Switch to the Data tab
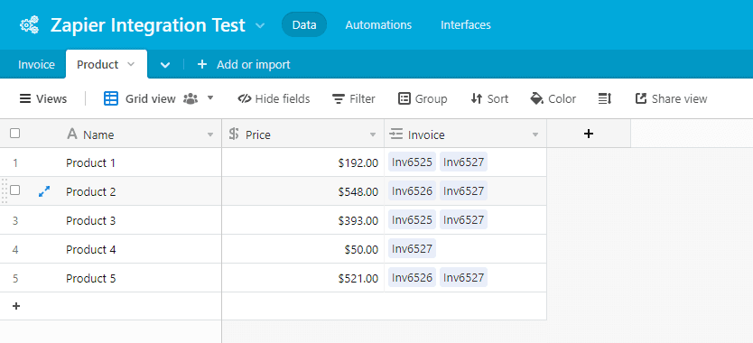This screenshot has width=753, height=343. pyautogui.click(x=304, y=24)
